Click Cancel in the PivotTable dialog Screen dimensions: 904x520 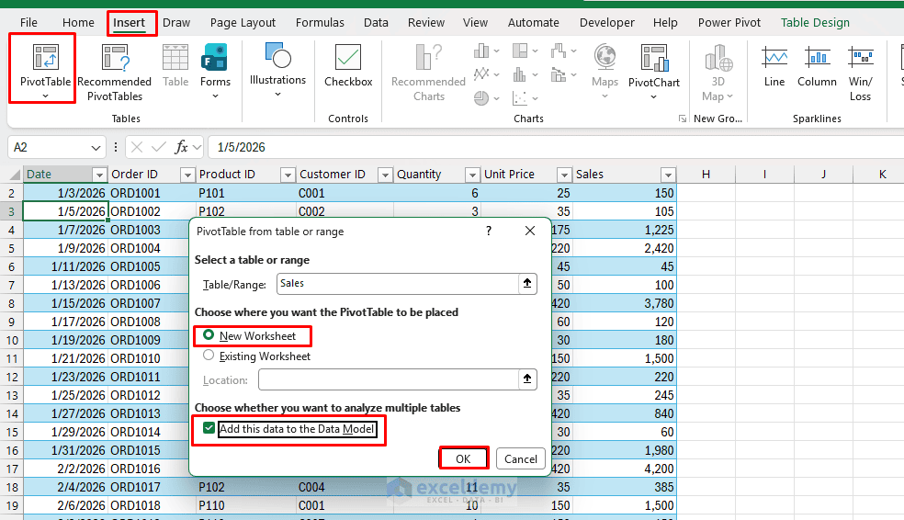click(521, 458)
